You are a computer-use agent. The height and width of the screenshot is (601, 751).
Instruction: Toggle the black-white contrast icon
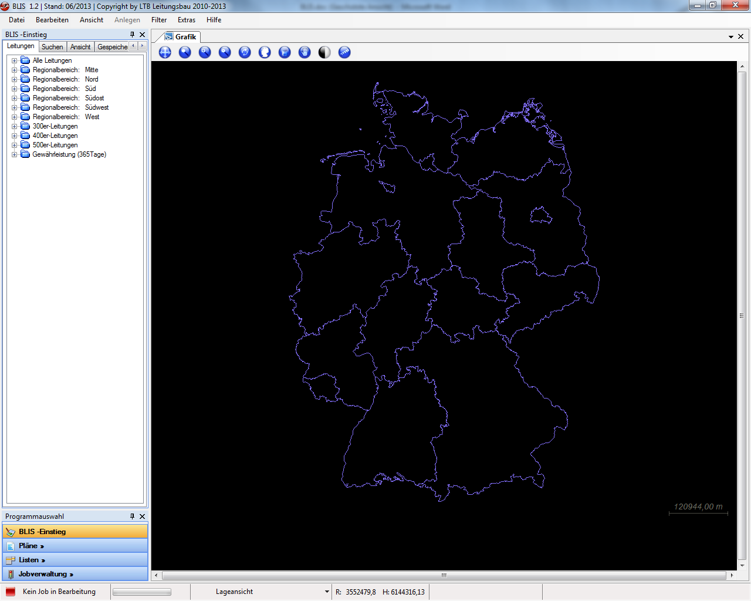(x=324, y=52)
